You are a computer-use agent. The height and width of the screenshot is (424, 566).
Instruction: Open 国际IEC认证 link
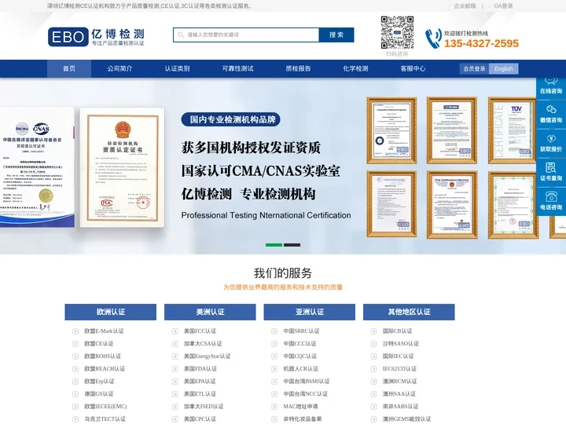(x=398, y=356)
